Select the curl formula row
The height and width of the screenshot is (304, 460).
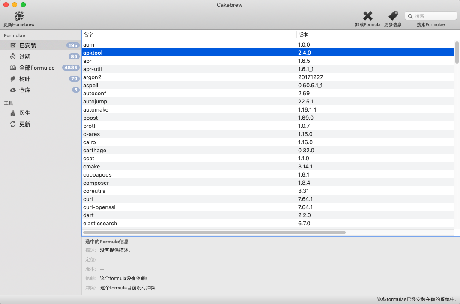coord(268,199)
